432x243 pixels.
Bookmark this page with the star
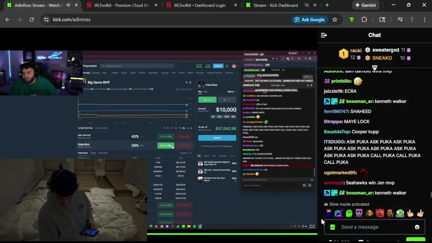click(x=335, y=20)
